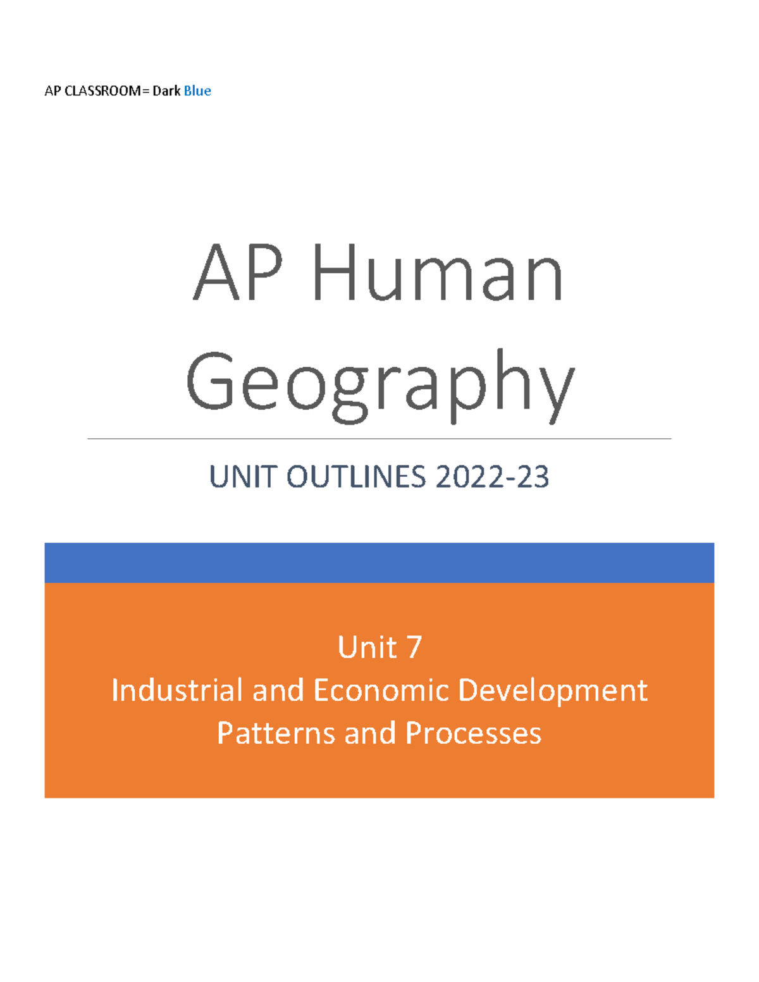
Task: Click the 'AP CLASSROOM= Dark Blue' header line
Action: [128, 91]
